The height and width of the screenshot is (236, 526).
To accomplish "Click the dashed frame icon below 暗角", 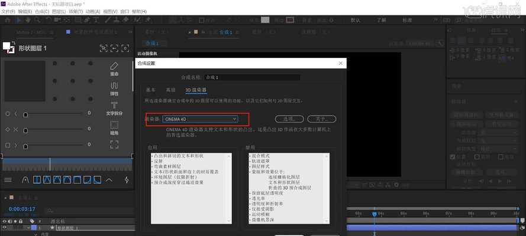I will coord(114,145).
